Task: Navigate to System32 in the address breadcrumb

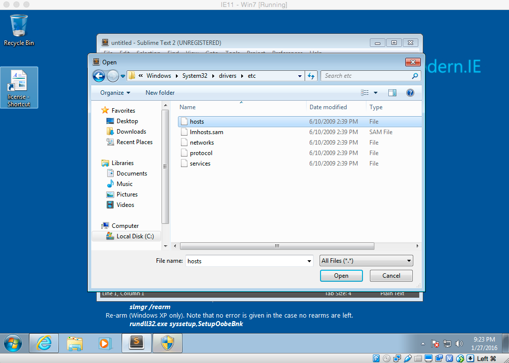Action: 195,76
